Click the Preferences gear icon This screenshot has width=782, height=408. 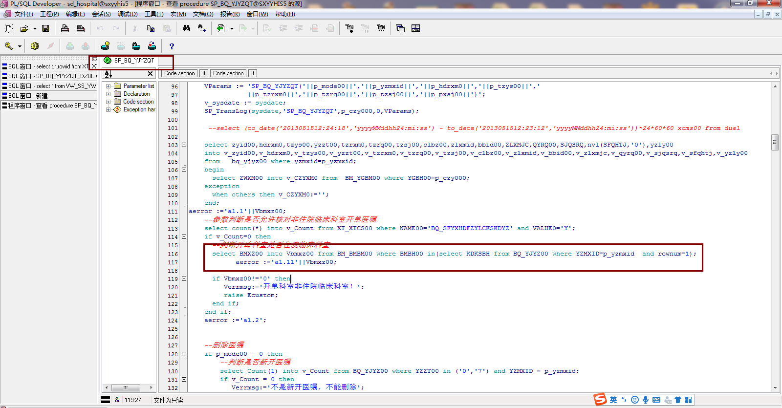tap(35, 46)
